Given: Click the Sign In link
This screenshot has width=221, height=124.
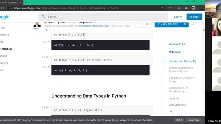Looking at the screenshot, I should point(178,17).
